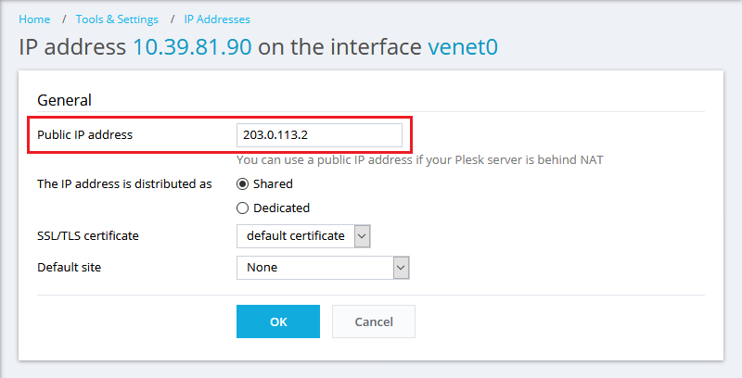This screenshot has width=742, height=378.
Task: Click the Cancel button
Action: tap(374, 321)
